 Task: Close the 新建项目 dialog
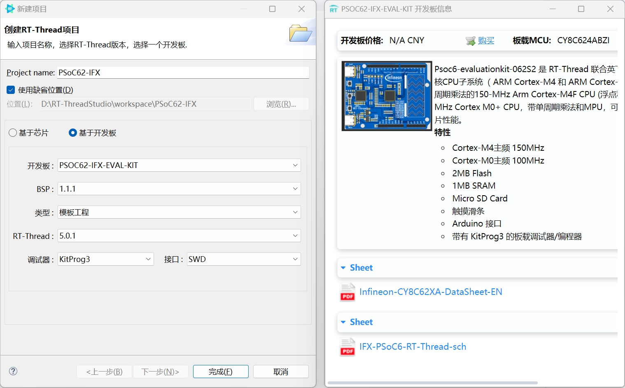(301, 9)
